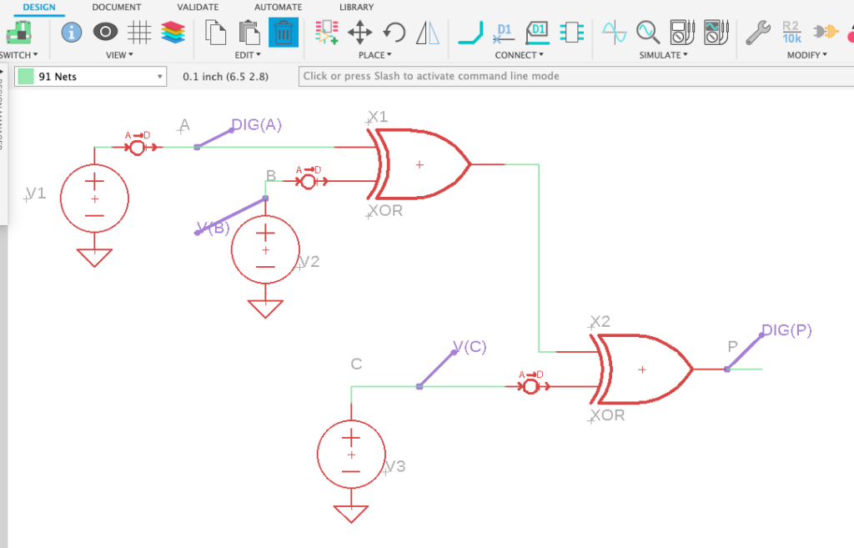The width and height of the screenshot is (854, 548).
Task: Click the boxed D1 name icon
Action: click(538, 33)
